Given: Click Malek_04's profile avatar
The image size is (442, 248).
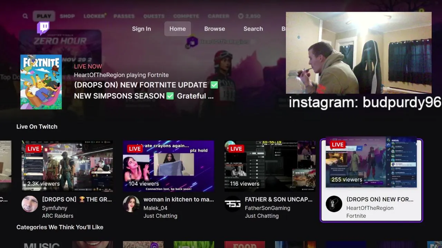Looking at the screenshot, I should coord(131,204).
